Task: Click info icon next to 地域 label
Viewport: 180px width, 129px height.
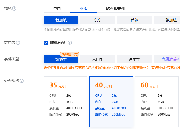Action: [14, 8]
